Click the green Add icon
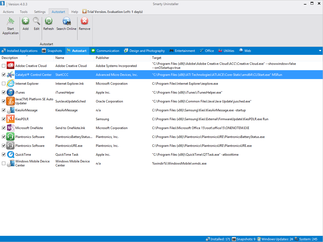 point(26,21)
